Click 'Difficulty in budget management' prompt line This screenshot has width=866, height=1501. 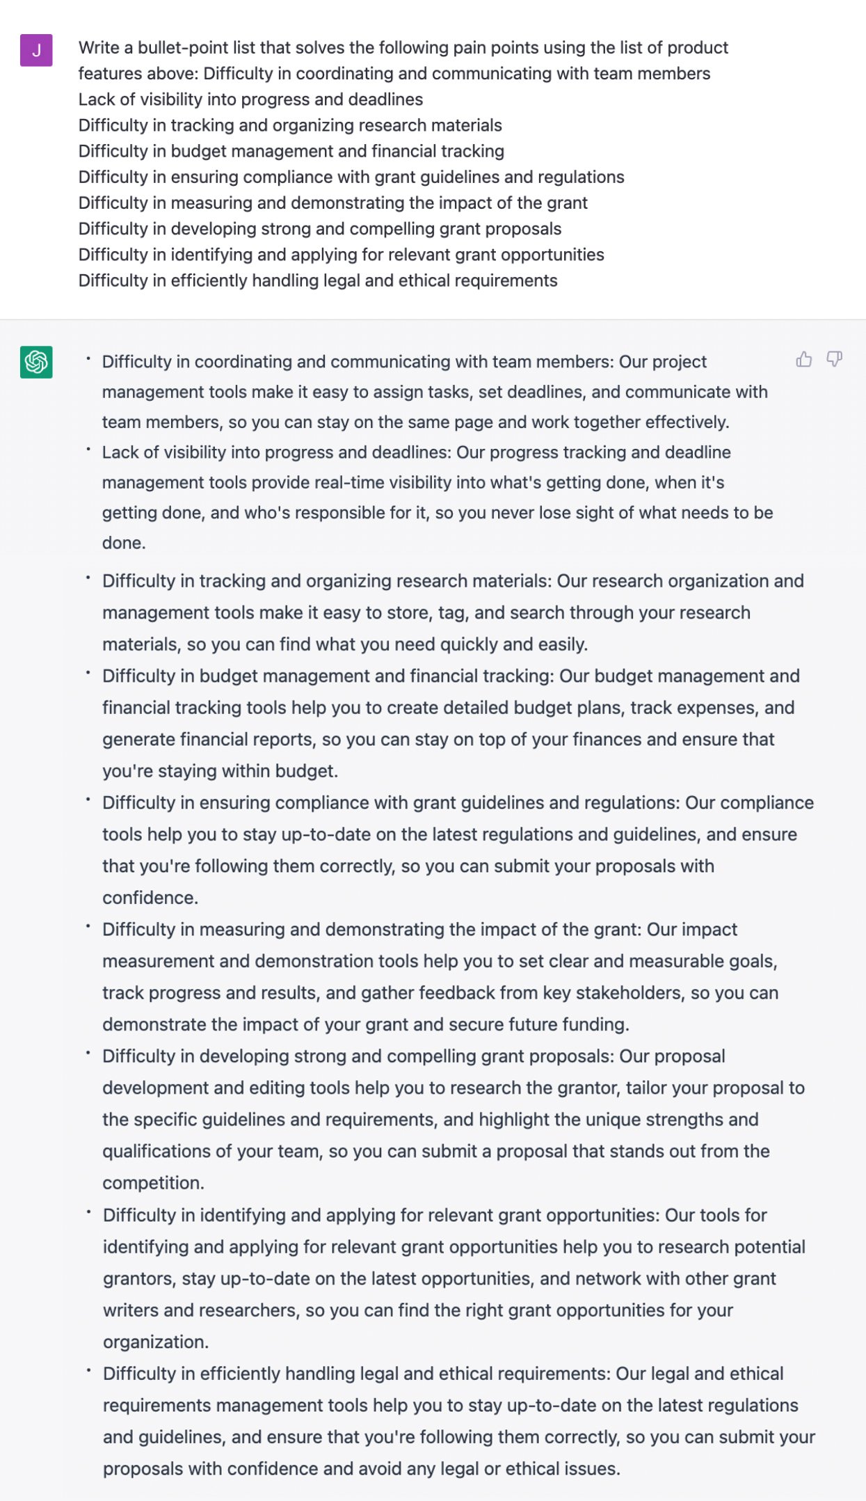(291, 151)
